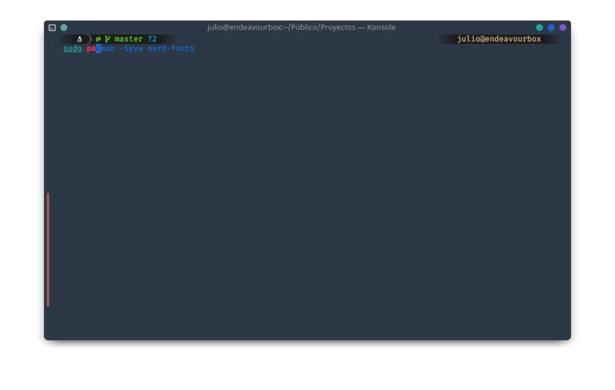The width and height of the screenshot is (615, 390).
Task: Select the 'master' branch name text
Action: [129, 39]
